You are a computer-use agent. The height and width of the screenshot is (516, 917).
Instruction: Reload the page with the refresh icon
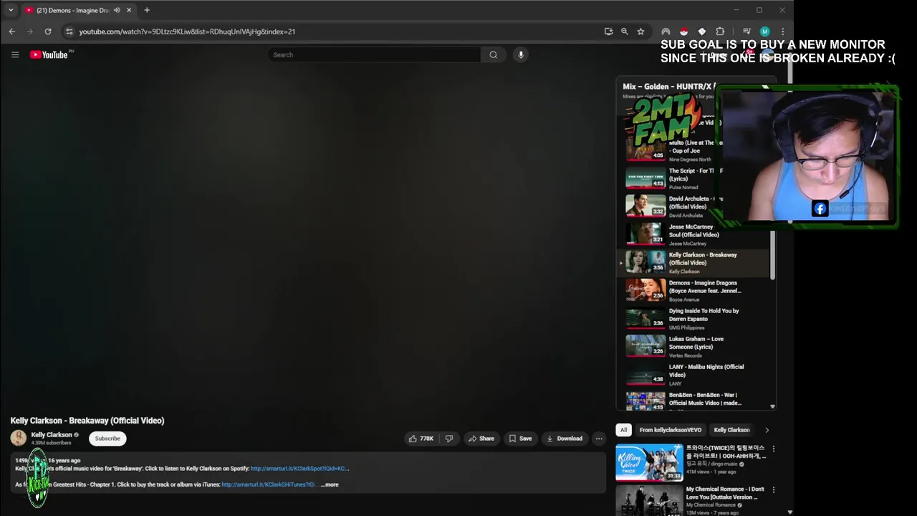click(x=48, y=32)
